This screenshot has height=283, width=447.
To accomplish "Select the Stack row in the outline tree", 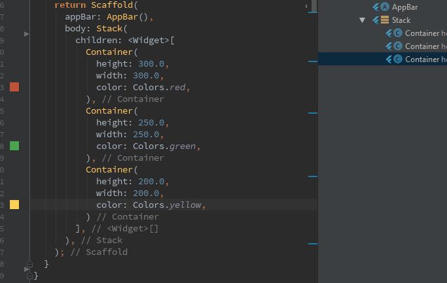I will (x=401, y=20).
